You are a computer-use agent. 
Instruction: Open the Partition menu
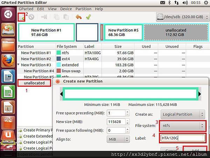(x=83, y=9)
